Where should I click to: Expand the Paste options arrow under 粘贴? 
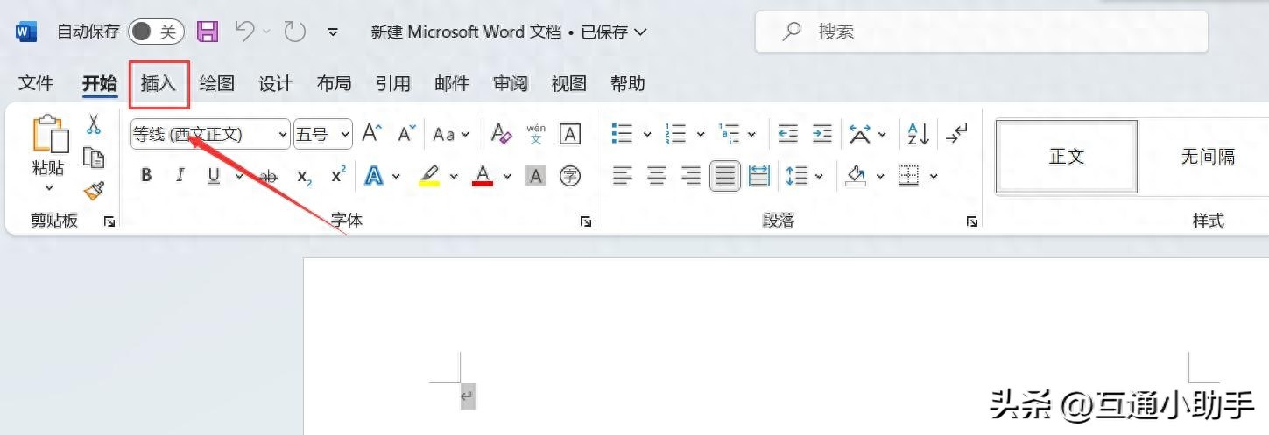pos(49,187)
